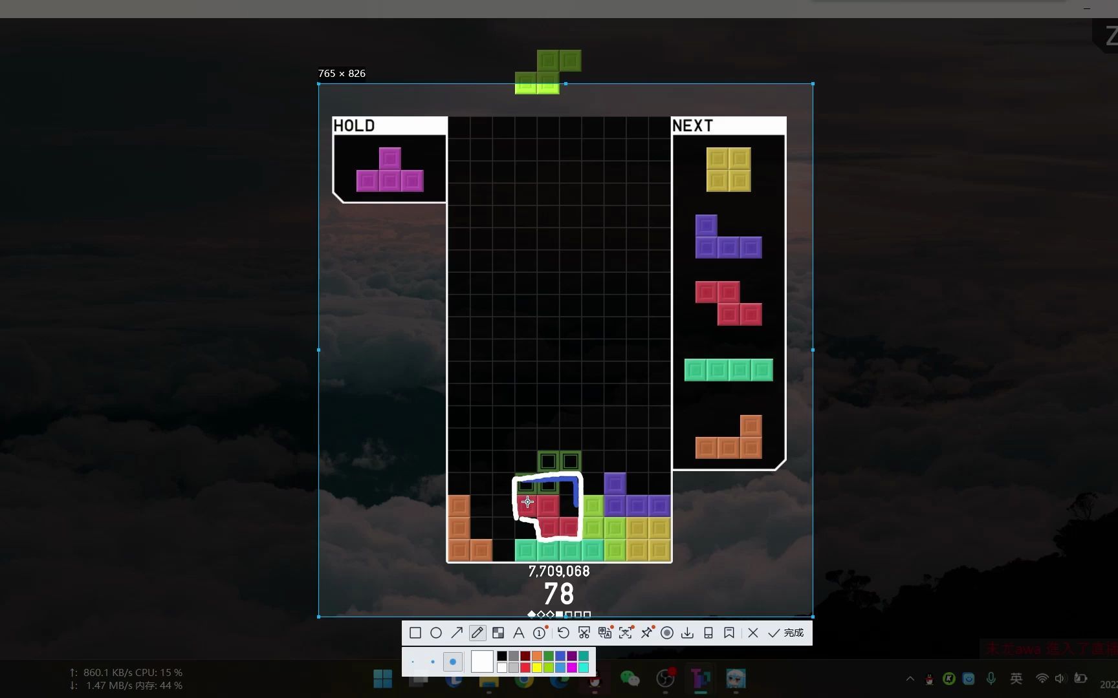Switch to the Tetris game taskbar icon
Viewport: 1118px width, 698px height.
[x=701, y=679]
